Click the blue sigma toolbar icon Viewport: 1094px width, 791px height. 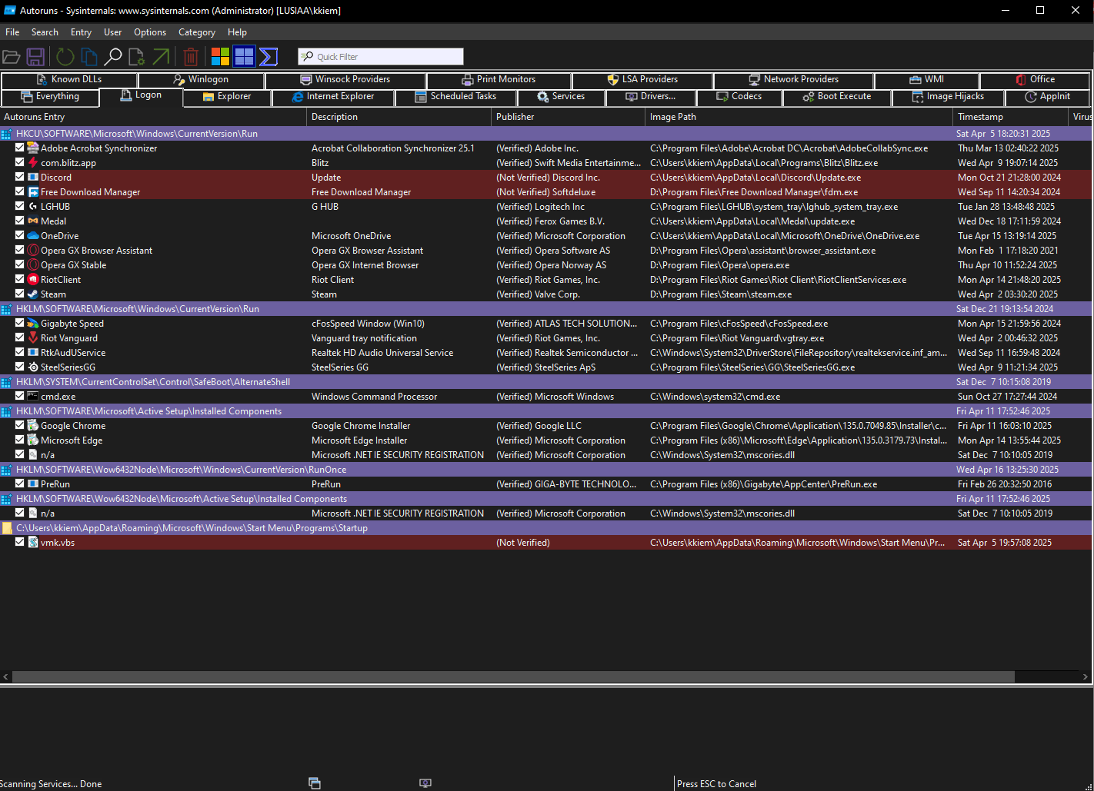point(268,56)
